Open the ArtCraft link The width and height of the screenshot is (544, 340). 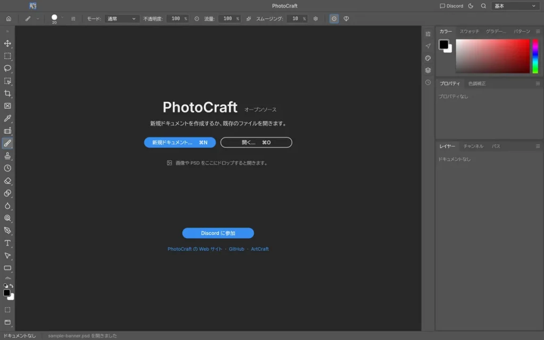259,249
